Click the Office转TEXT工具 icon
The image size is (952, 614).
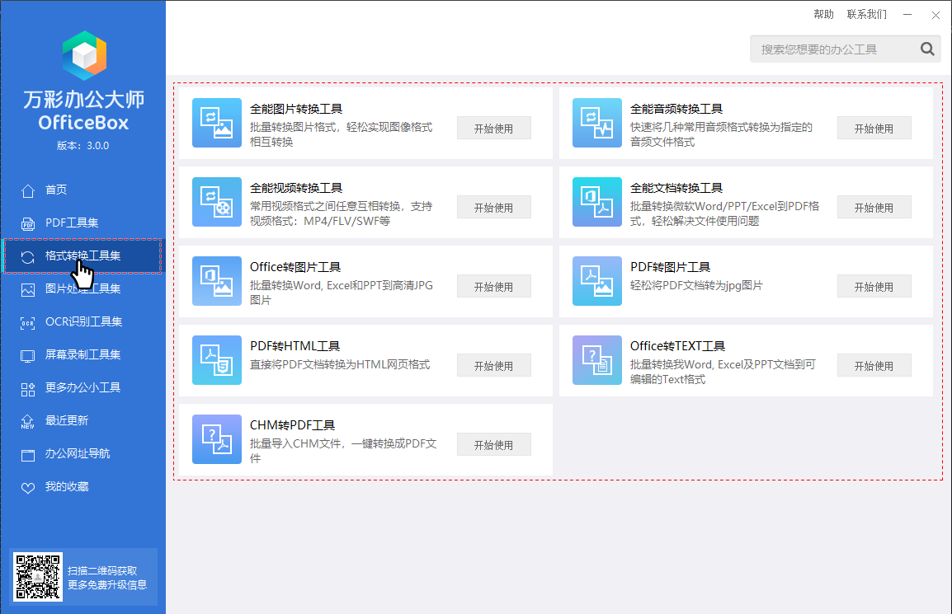[x=597, y=360]
